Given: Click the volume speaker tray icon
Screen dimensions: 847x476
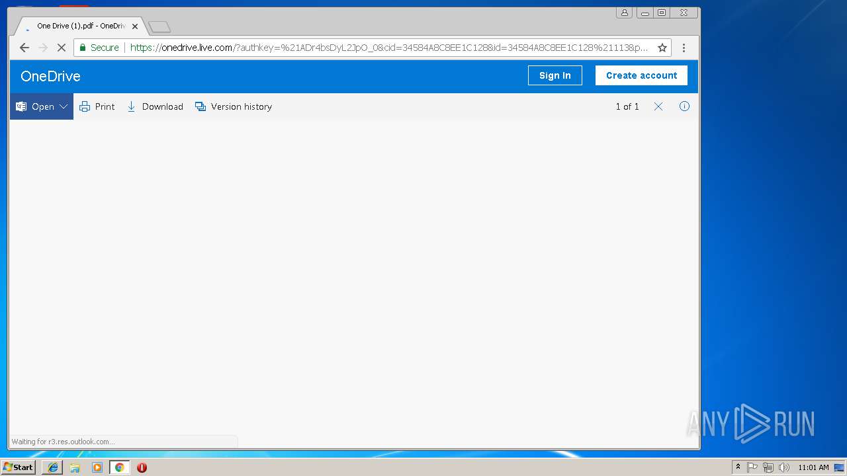Looking at the screenshot, I should coord(783,467).
